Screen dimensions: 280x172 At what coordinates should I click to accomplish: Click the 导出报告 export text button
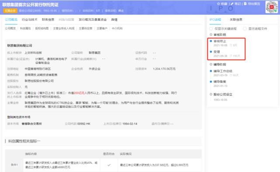tap(254, 4)
